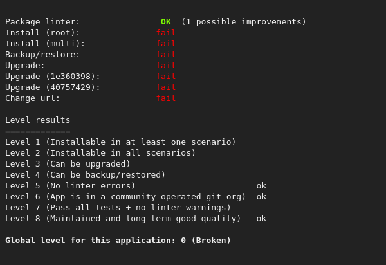
Task: Click the "Level 7 (Pass all tests + no linter warnings)" line
Action: (x=118, y=208)
